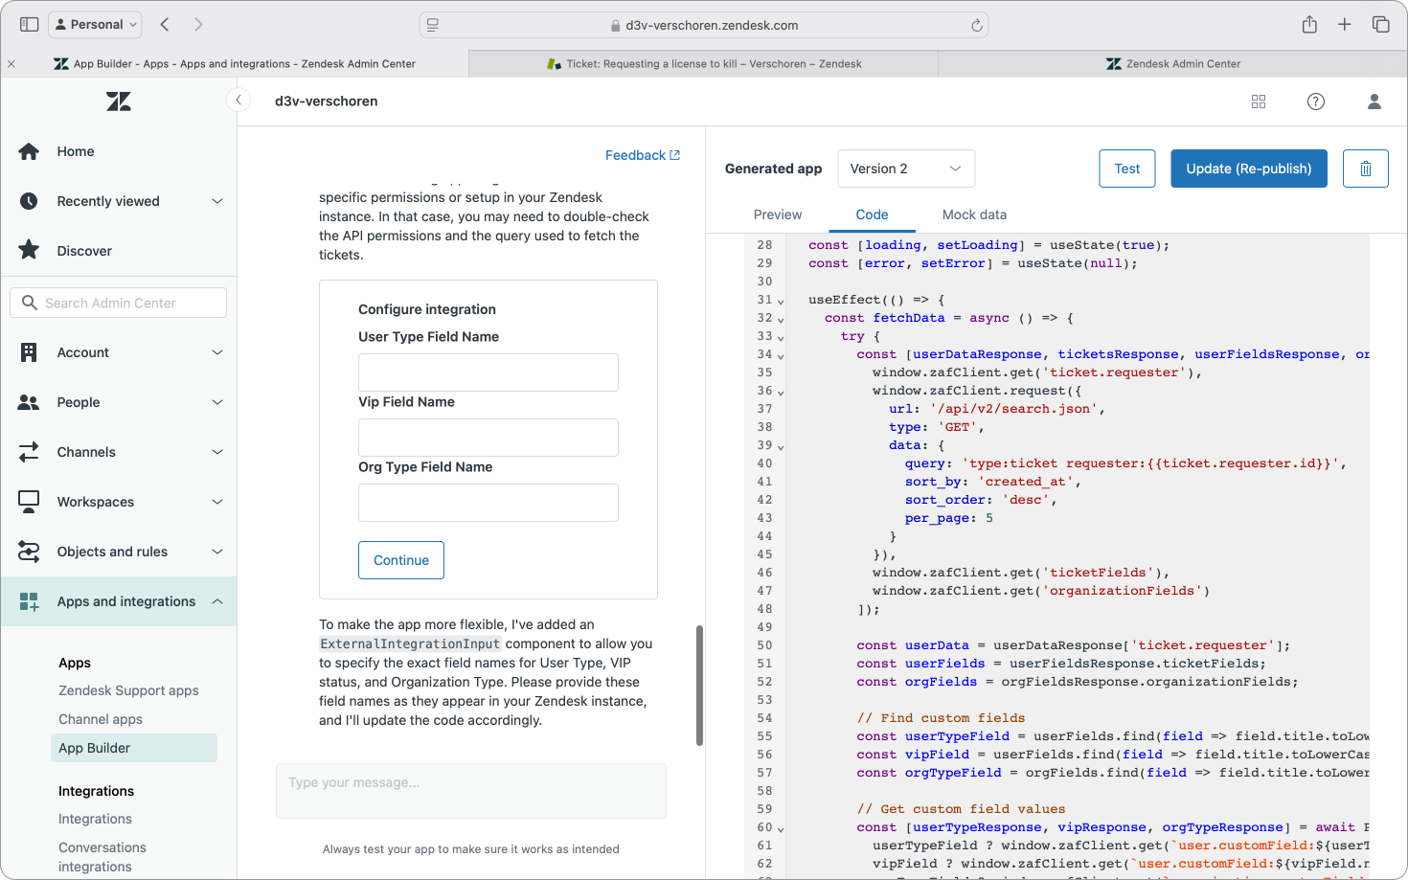Viewport: 1408px width, 880px height.
Task: Open the Zendesk products grid icon
Action: pyautogui.click(x=1259, y=102)
